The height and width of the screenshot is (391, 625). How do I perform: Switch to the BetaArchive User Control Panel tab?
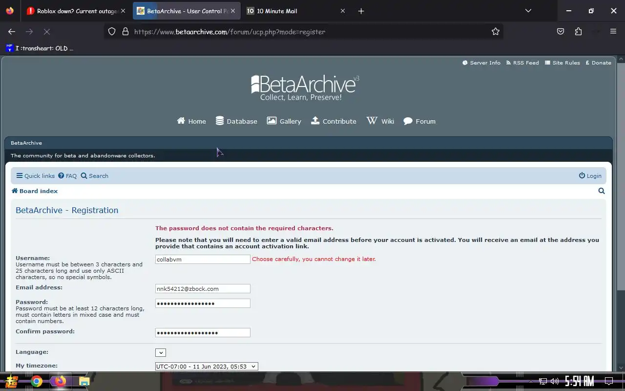pyautogui.click(x=187, y=11)
